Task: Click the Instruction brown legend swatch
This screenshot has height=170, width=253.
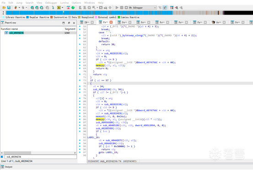Action: 52,17
